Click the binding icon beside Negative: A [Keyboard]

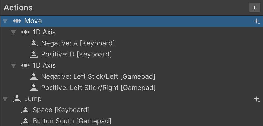click(x=34, y=43)
